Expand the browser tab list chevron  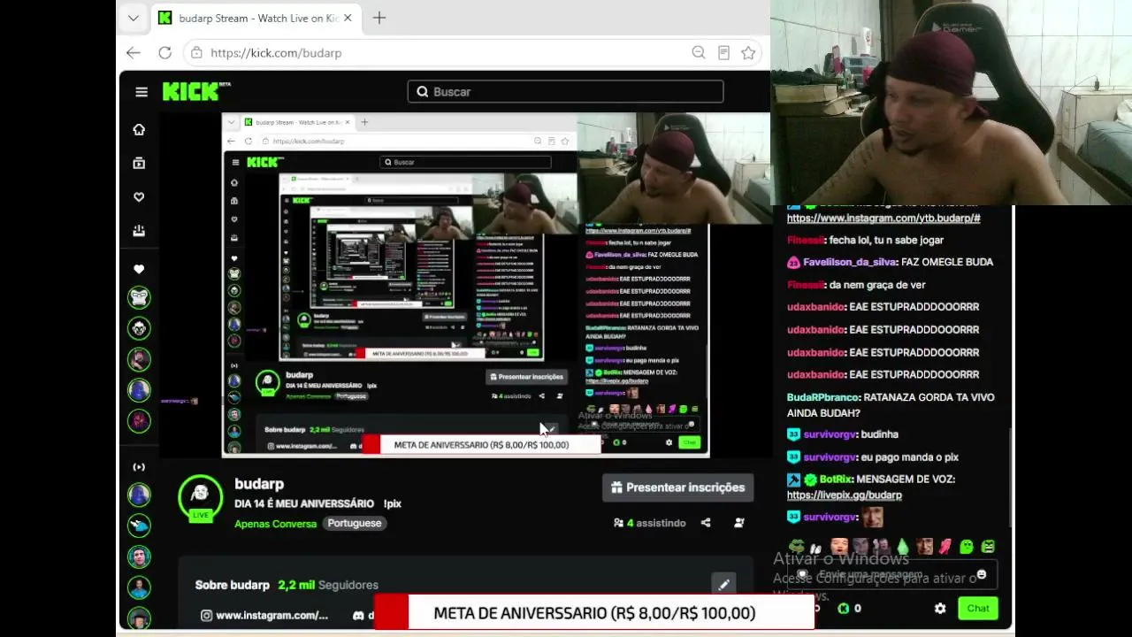point(133,18)
